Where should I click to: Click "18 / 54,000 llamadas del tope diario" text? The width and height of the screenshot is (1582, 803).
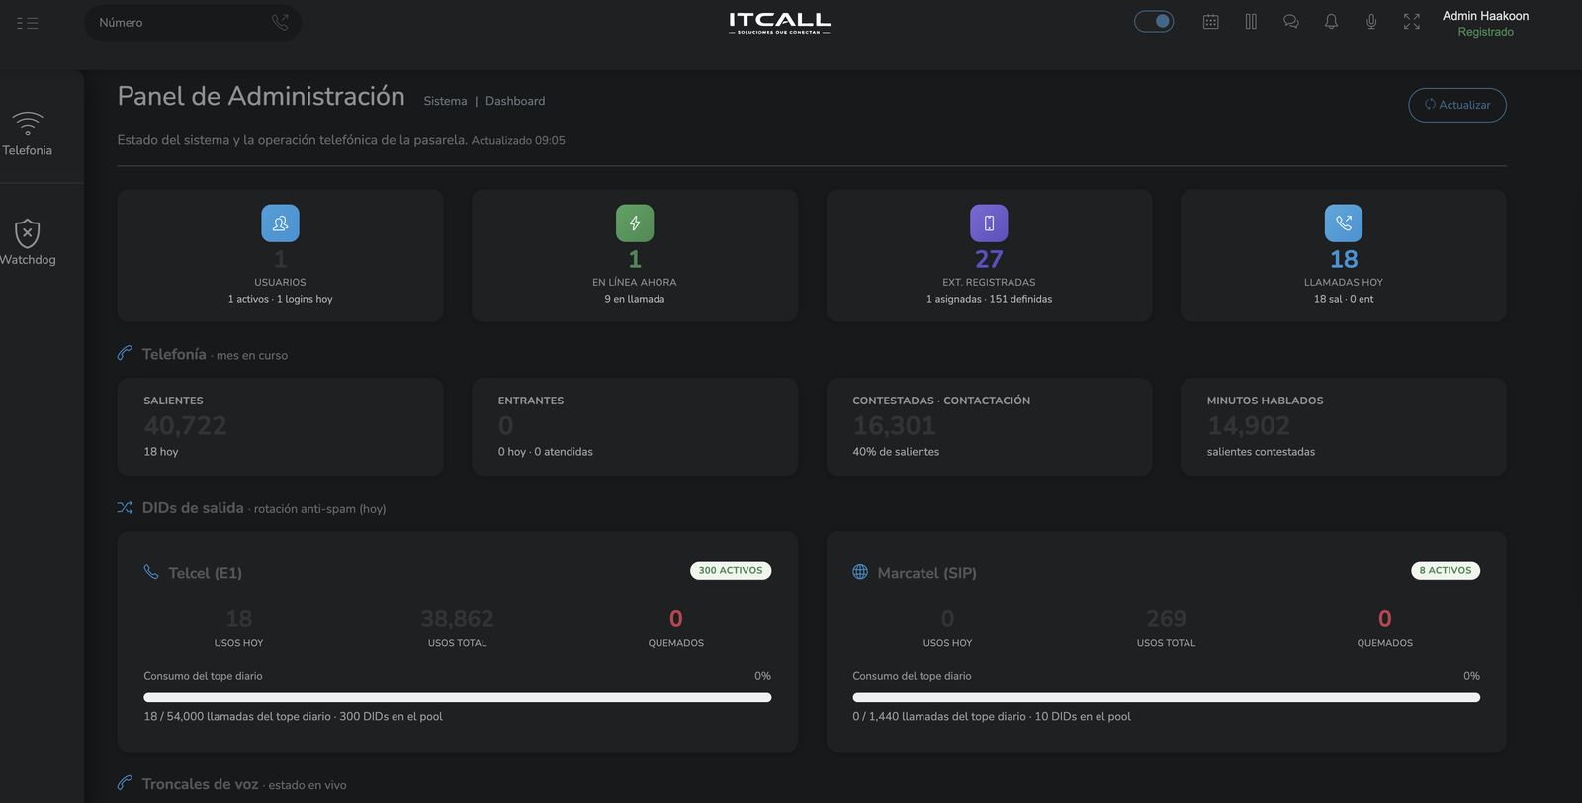(x=237, y=717)
